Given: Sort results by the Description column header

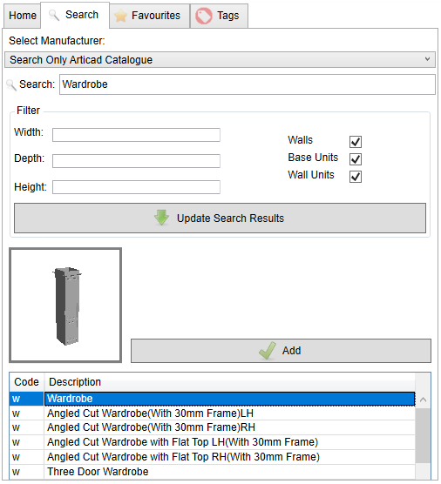Looking at the screenshot, I should [229, 382].
